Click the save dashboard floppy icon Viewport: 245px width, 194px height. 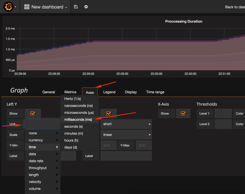click(x=76, y=7)
